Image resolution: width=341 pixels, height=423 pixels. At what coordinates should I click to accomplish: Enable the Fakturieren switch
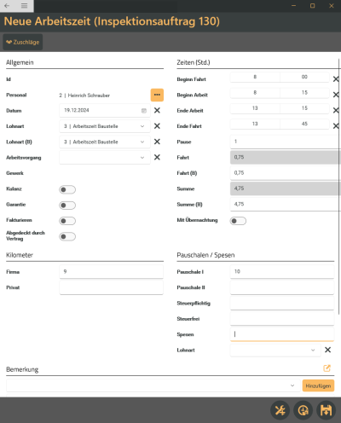tap(67, 221)
